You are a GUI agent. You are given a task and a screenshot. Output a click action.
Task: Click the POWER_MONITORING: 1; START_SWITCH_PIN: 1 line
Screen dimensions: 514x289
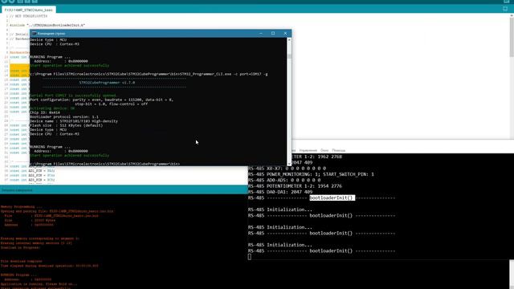[311, 174]
